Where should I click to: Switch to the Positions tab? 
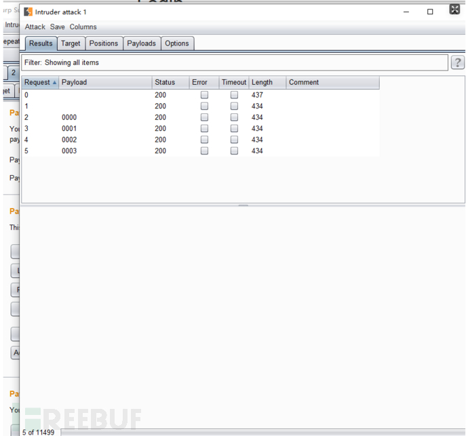click(x=104, y=43)
